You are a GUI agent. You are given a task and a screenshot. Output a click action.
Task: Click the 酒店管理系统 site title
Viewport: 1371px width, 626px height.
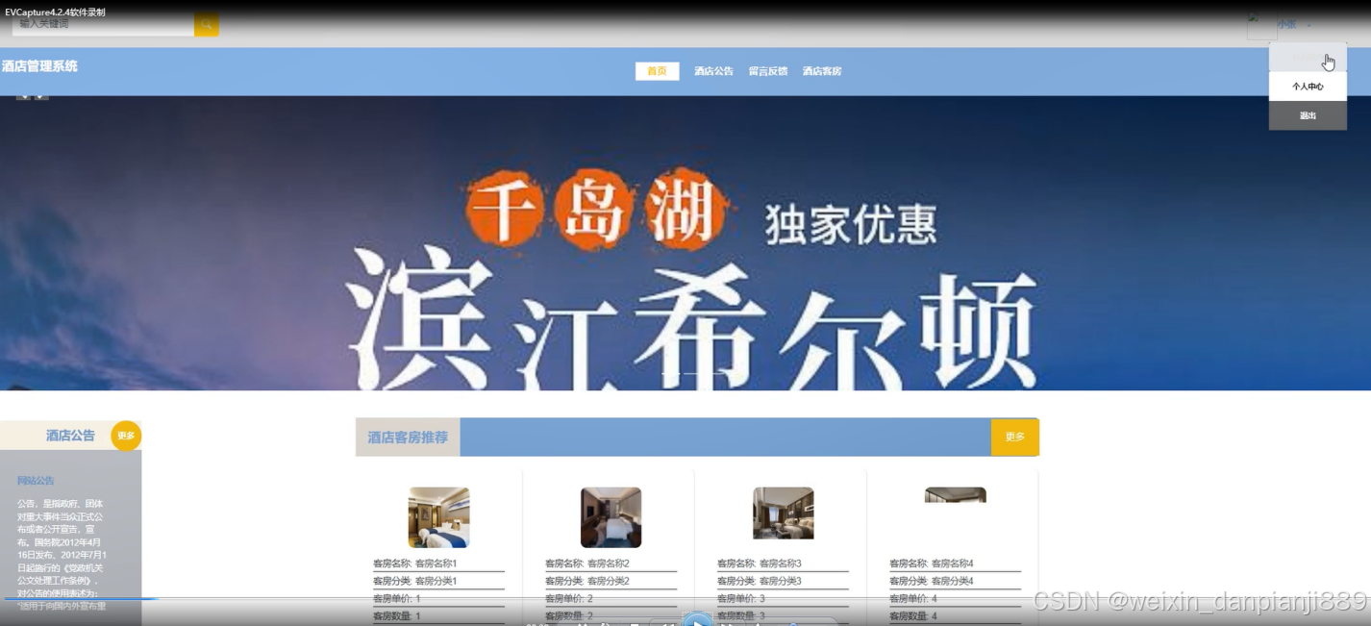(39, 66)
